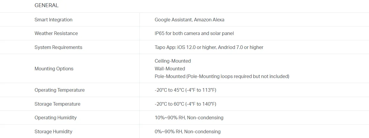The width and height of the screenshot is (369, 138).
Task: Click the Ceiling-Mounted option text
Action: 173,61
